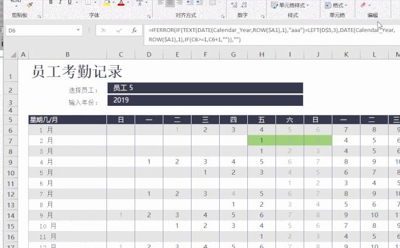Decrease decimal places icon
The image size is (400, 248).
[244, 4]
